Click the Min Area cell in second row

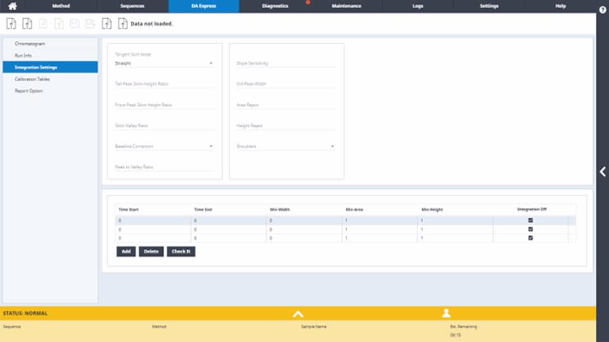point(379,229)
